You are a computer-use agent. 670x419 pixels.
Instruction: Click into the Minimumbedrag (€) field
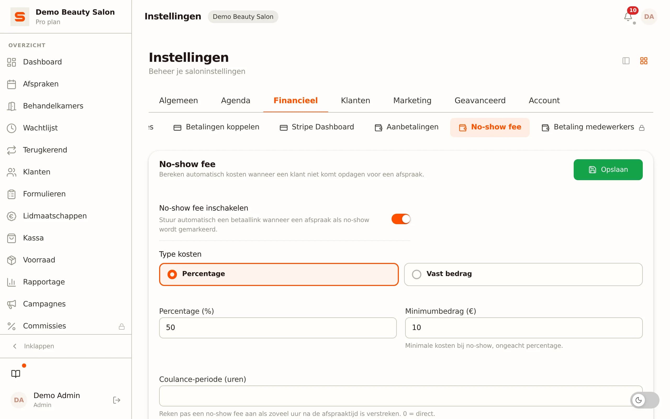pyautogui.click(x=523, y=328)
